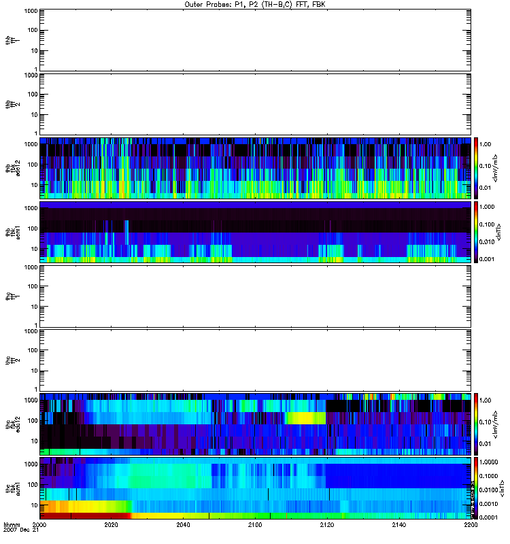This screenshot has height=544, width=510.
Task: Click the second empty thb FFT panel
Action: click(255, 103)
